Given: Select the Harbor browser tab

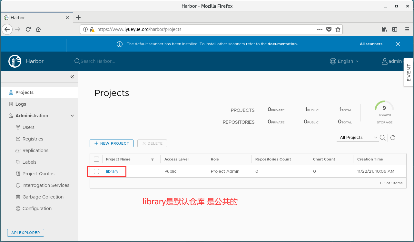Looking at the screenshot, I should tap(36, 18).
